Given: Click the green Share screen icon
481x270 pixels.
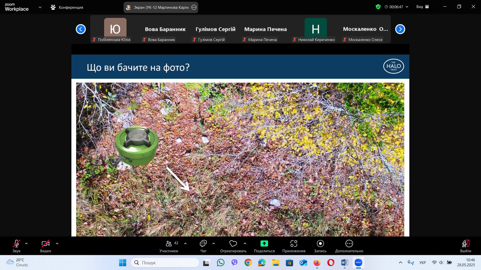Looking at the screenshot, I should (264, 244).
